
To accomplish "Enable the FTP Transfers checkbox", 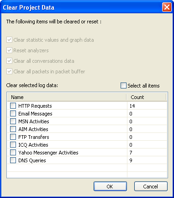I will [13, 137].
